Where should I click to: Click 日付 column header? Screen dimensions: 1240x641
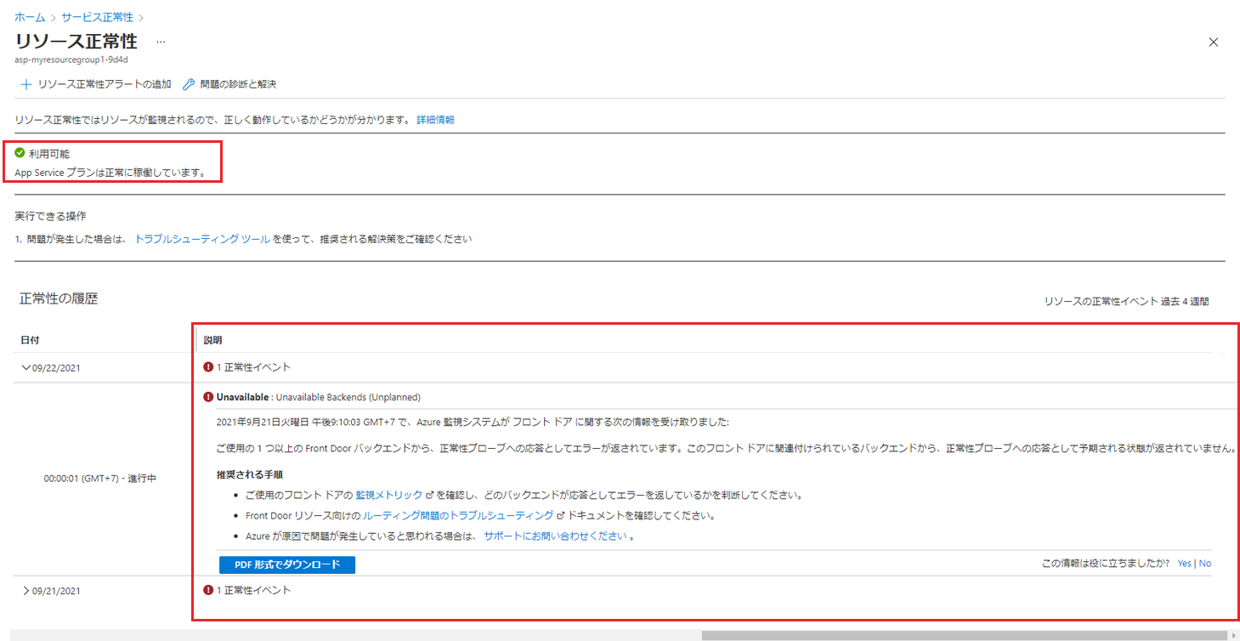[30, 340]
